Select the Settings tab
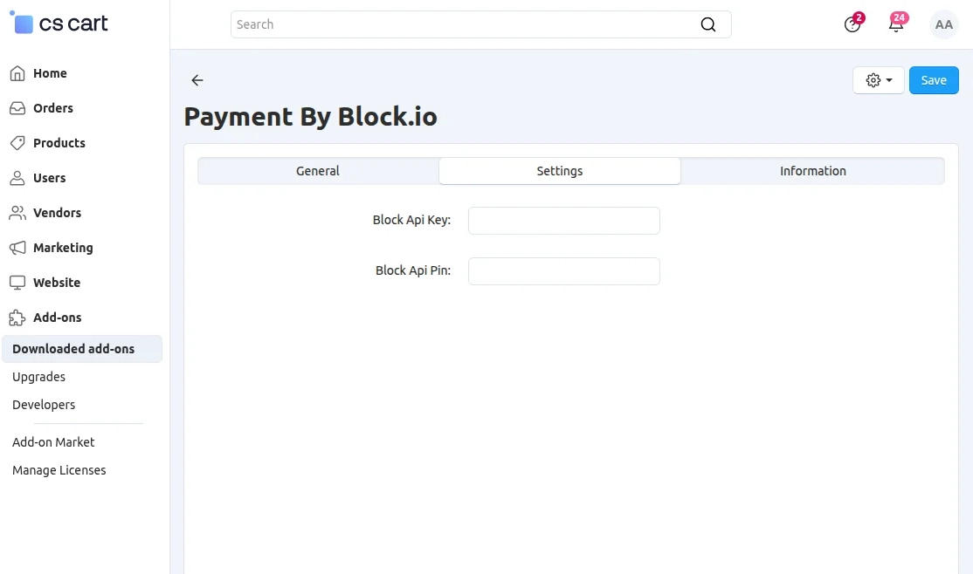The height and width of the screenshot is (574, 973). 560,171
